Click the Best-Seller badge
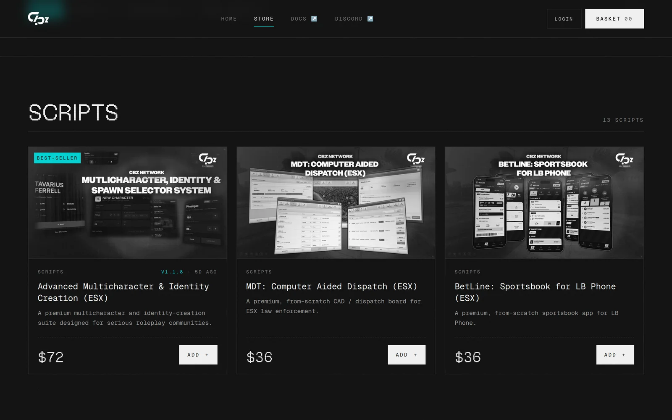 [57, 158]
